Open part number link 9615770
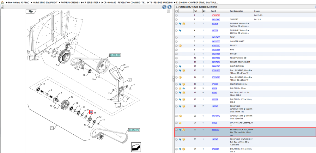 (215, 130)
